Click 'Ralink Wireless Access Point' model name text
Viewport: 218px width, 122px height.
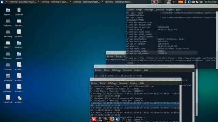(173, 49)
